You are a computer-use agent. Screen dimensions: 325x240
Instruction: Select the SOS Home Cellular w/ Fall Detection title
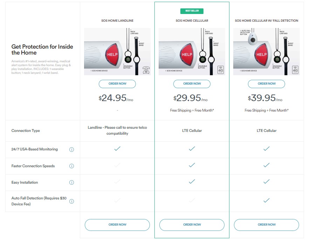click(x=267, y=21)
